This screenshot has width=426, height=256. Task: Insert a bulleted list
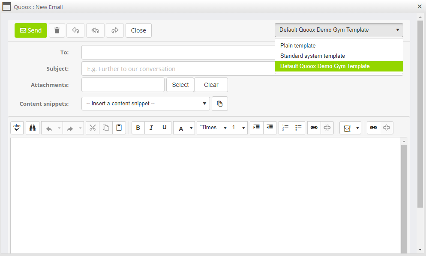coord(299,128)
